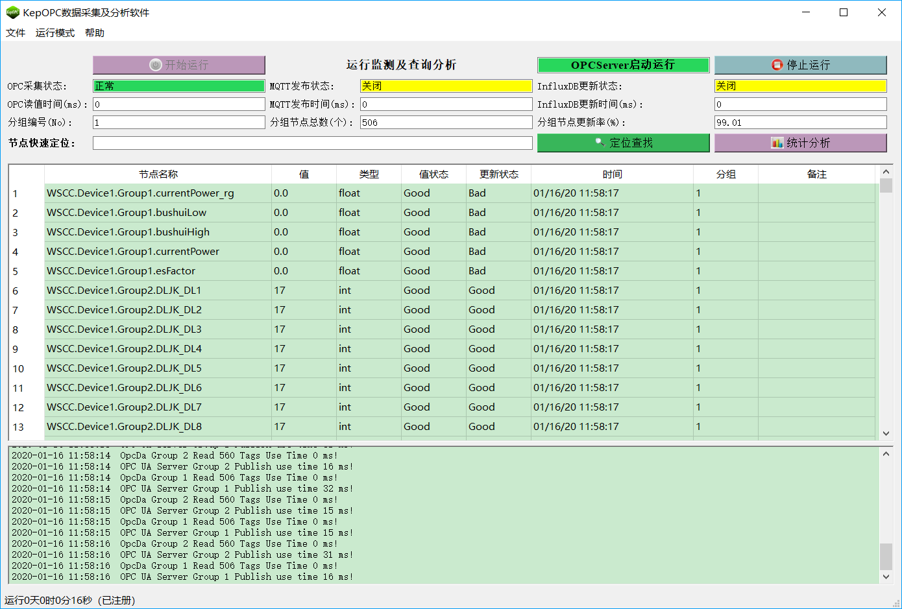Screen dimensions: 902x609
Task: Click the yellow InfluxDB更新状态 indicator
Action: click(800, 86)
